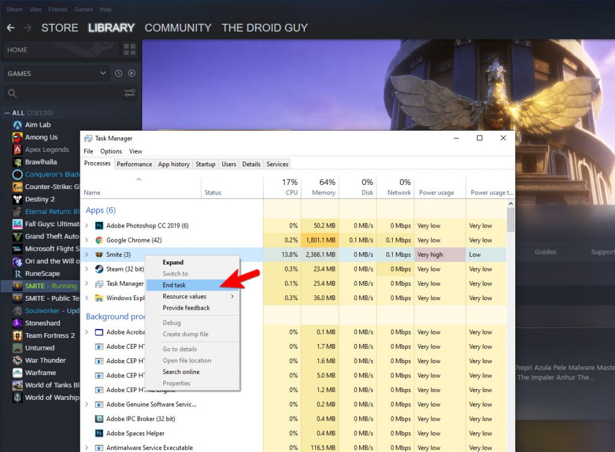Open Resource values submenu
The height and width of the screenshot is (452, 615).
pyautogui.click(x=193, y=297)
